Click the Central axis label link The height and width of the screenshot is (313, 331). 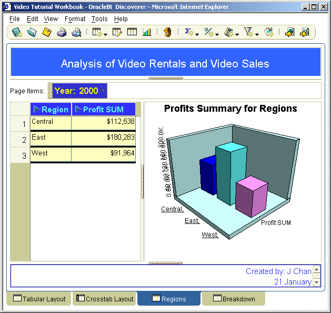coord(172,209)
